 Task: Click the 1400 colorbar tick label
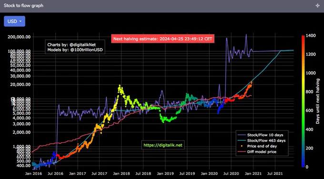(311, 36)
